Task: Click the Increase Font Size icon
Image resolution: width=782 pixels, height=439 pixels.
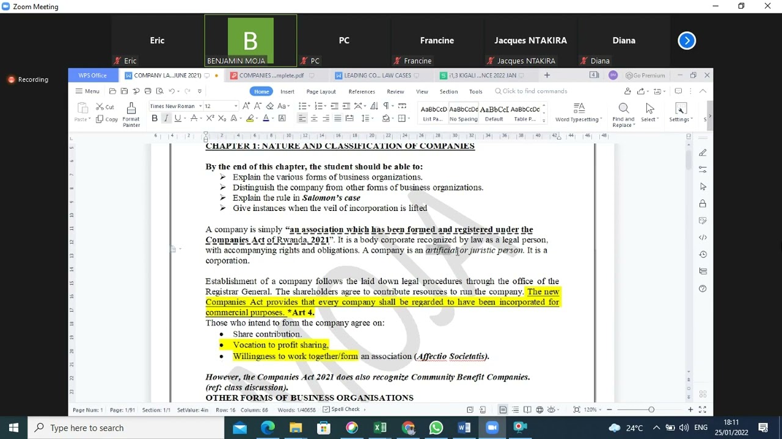Action: click(x=246, y=106)
